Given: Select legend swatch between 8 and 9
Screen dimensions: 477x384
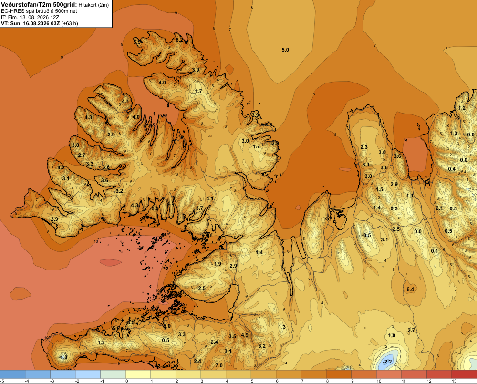Looking at the screenshot, I should click(x=339, y=374).
